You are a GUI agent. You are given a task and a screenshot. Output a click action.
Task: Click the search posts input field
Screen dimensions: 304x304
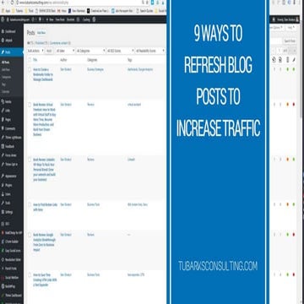(x=275, y=41)
